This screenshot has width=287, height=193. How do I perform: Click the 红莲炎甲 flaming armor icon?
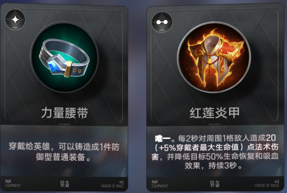[x=214, y=57]
